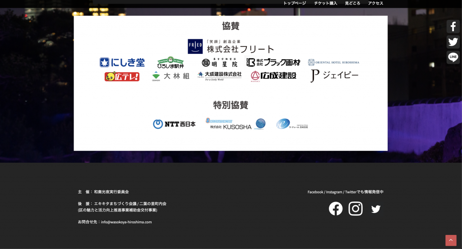Click the 広成建設 sponsor logo
The height and width of the screenshot is (249, 462).
(x=273, y=76)
